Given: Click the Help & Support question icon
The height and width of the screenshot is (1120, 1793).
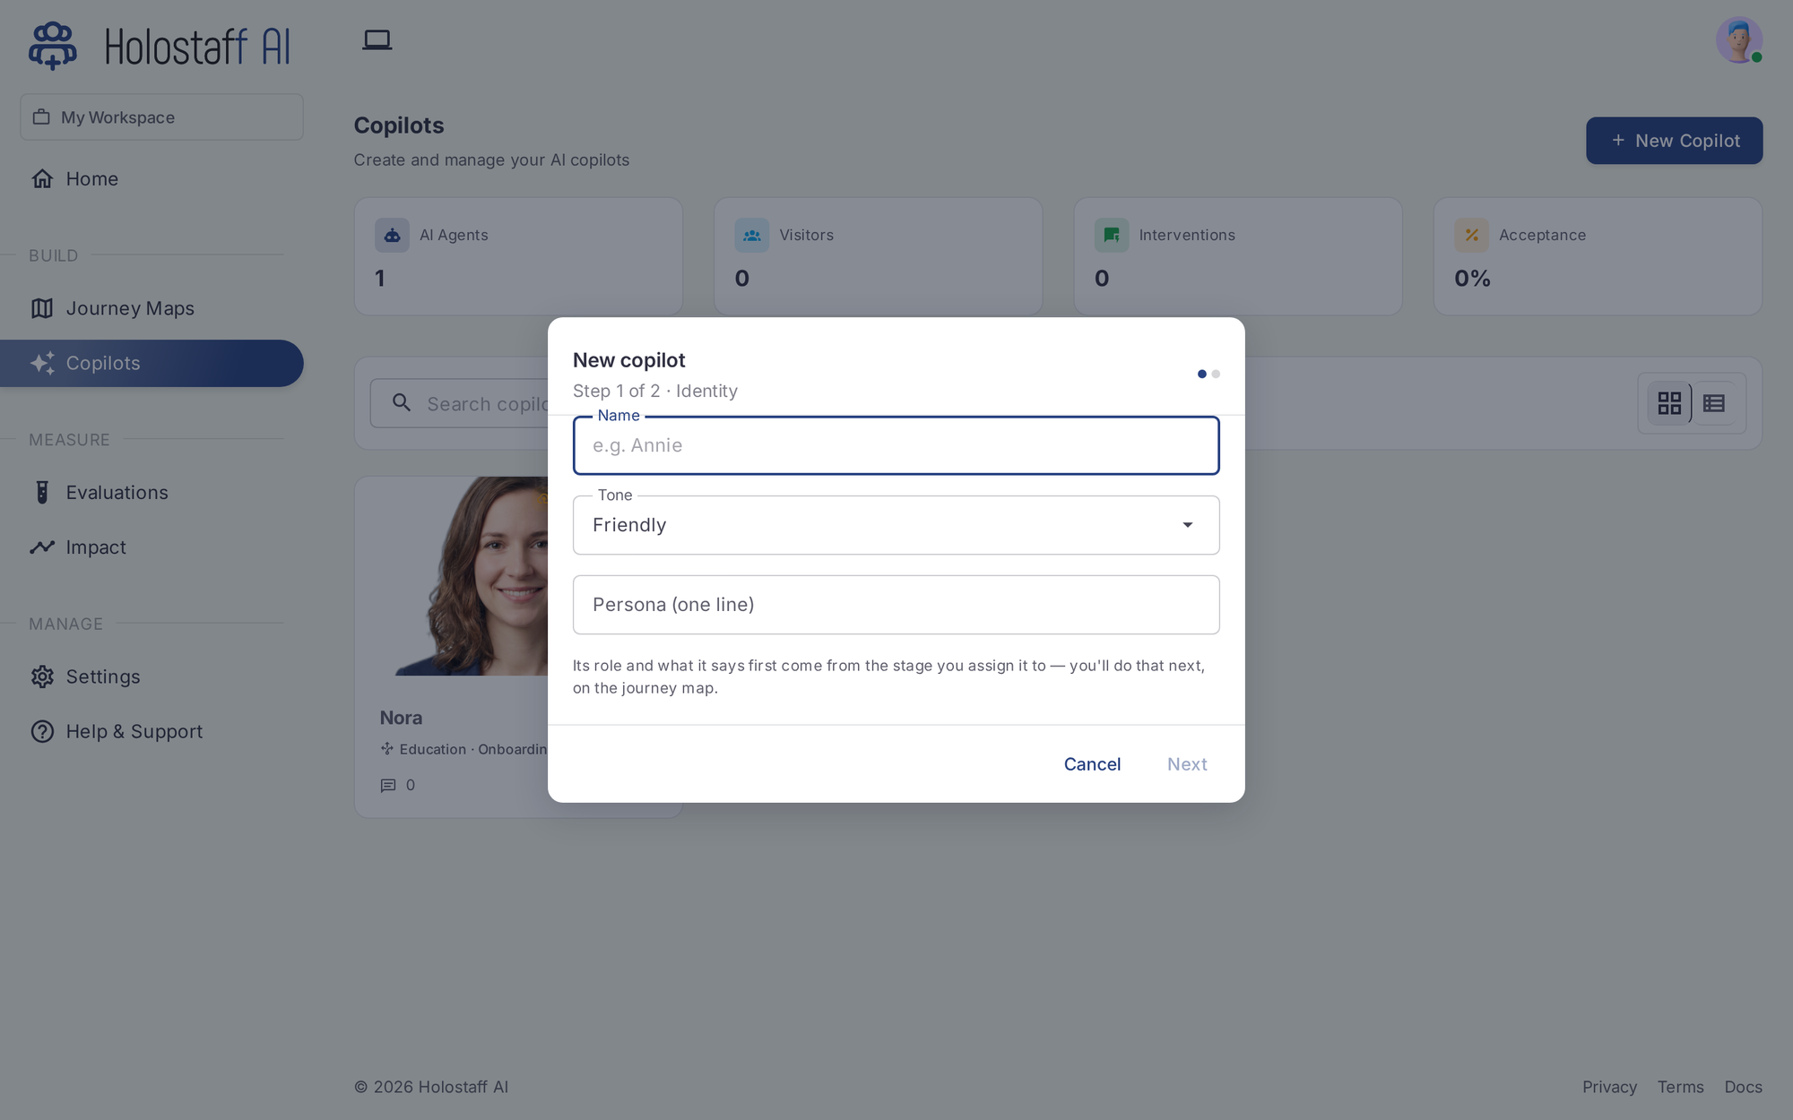Looking at the screenshot, I should pyautogui.click(x=42, y=731).
